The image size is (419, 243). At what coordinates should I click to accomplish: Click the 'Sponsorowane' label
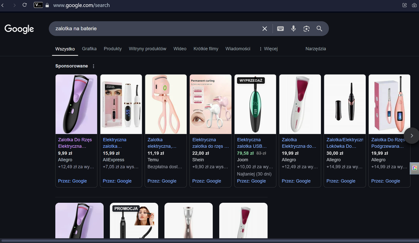click(72, 66)
